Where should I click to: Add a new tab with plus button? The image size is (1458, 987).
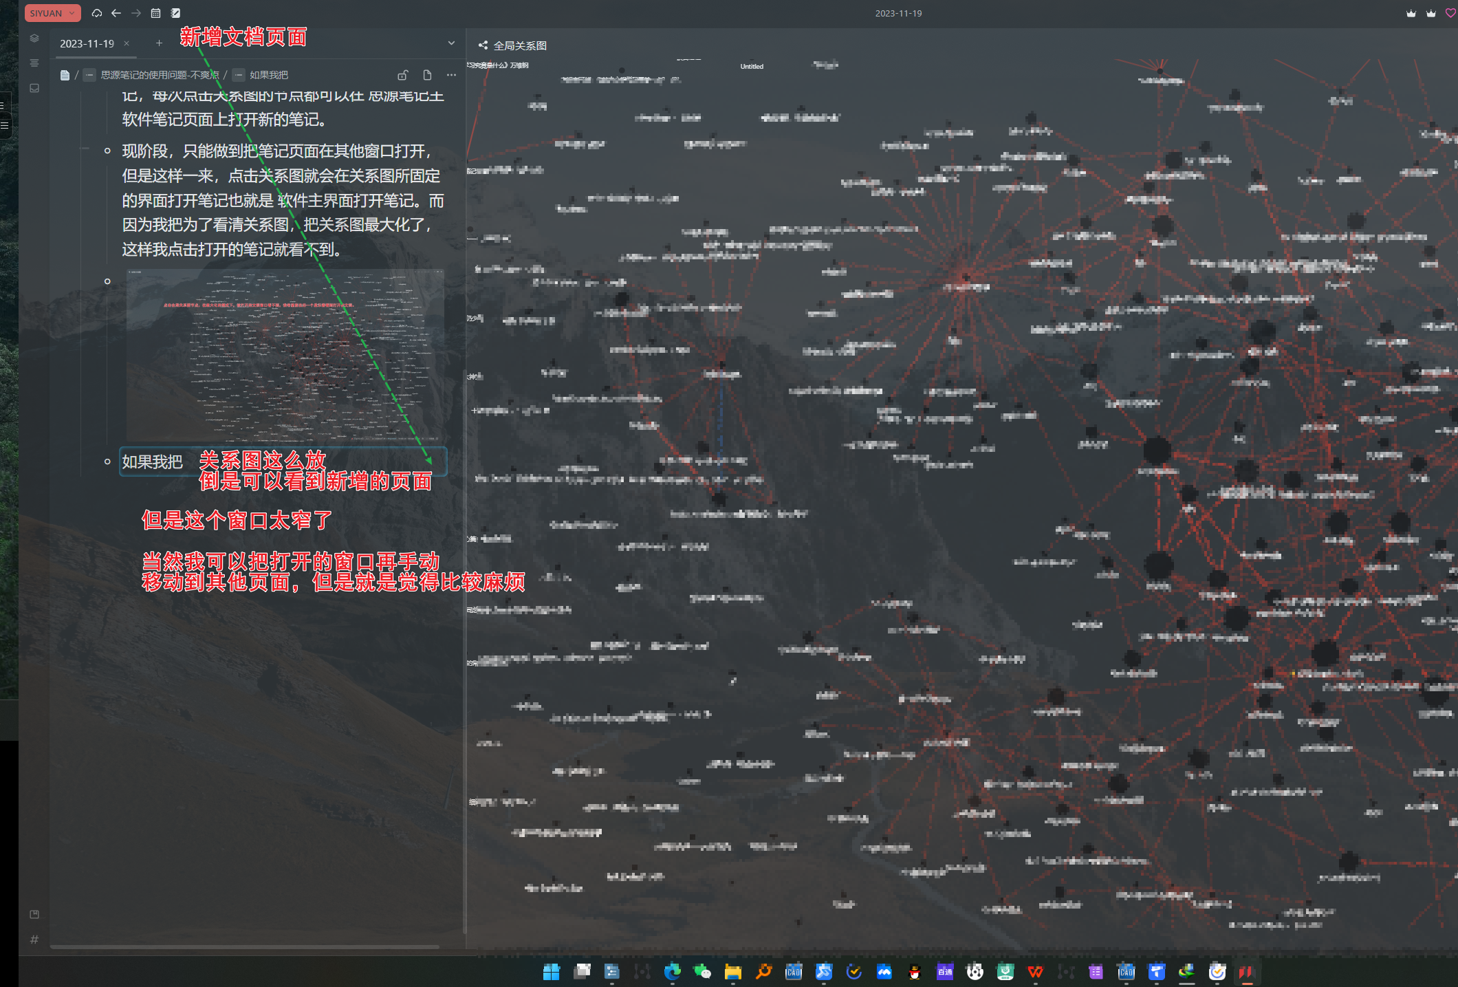159,43
